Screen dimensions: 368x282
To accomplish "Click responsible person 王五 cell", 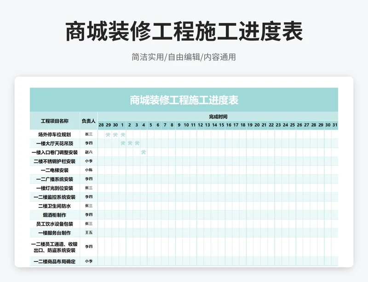I will click(x=88, y=233).
